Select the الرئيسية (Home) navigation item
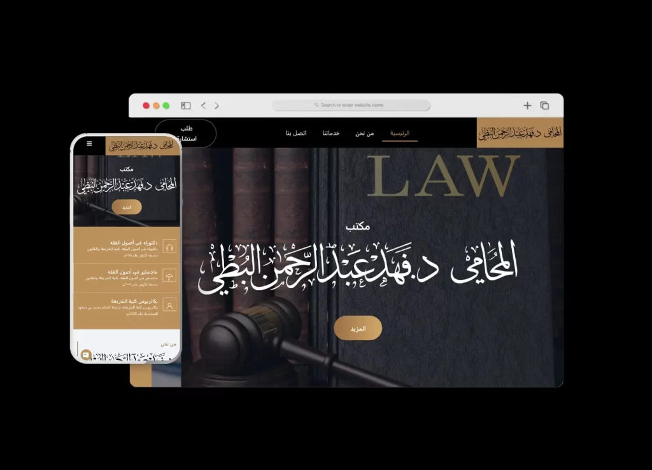Screen dimensions: 652x470 click(x=400, y=134)
